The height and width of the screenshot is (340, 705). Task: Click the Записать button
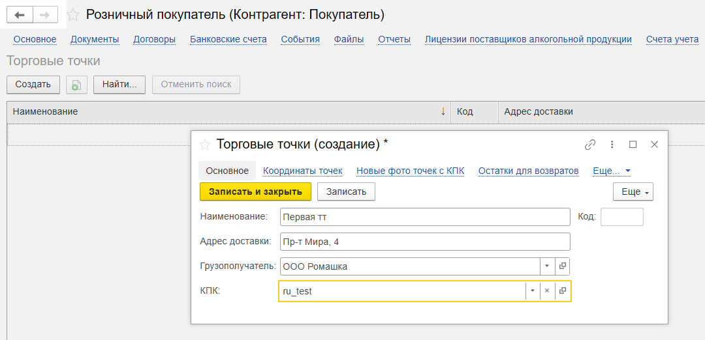(346, 191)
